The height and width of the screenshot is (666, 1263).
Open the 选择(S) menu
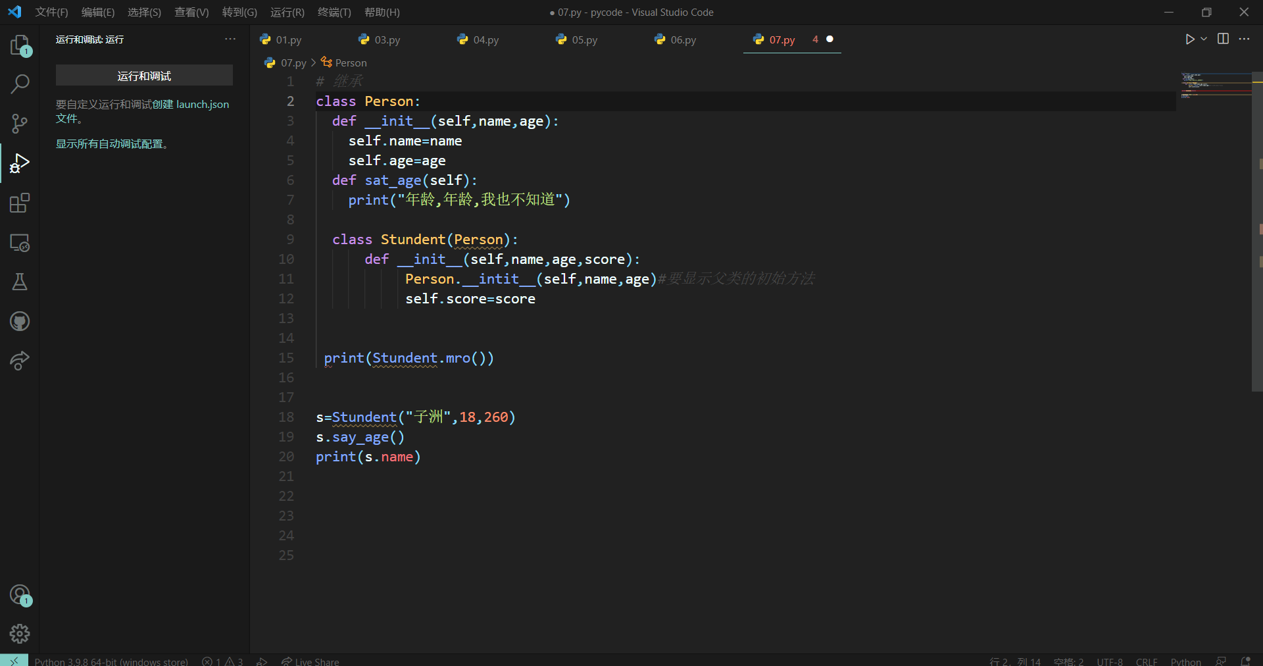[x=144, y=12]
